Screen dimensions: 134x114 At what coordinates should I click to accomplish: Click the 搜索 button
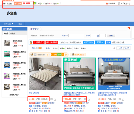coord(111,36)
